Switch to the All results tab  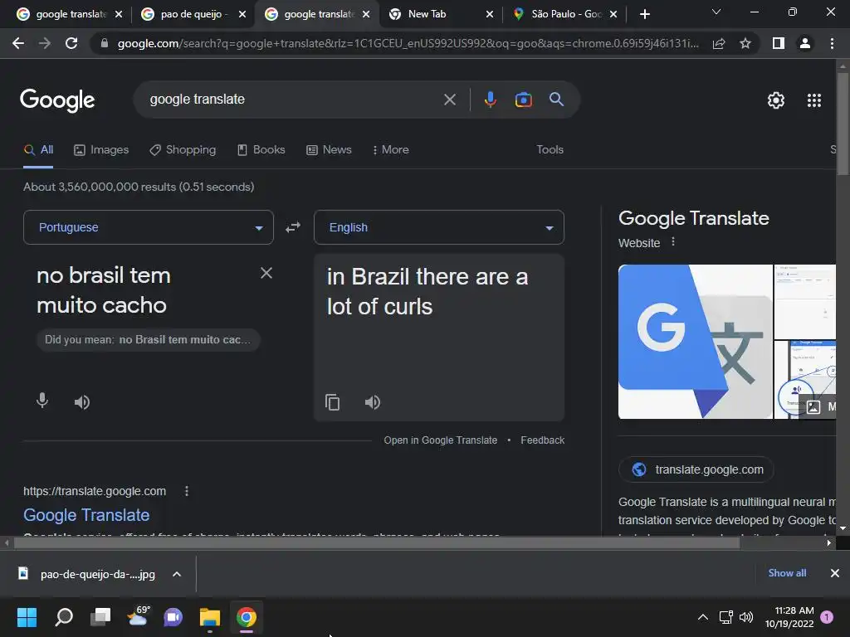click(38, 149)
